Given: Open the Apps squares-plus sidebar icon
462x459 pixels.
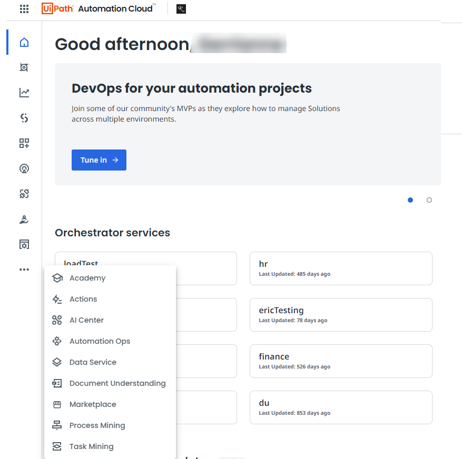Looking at the screenshot, I should [24, 143].
